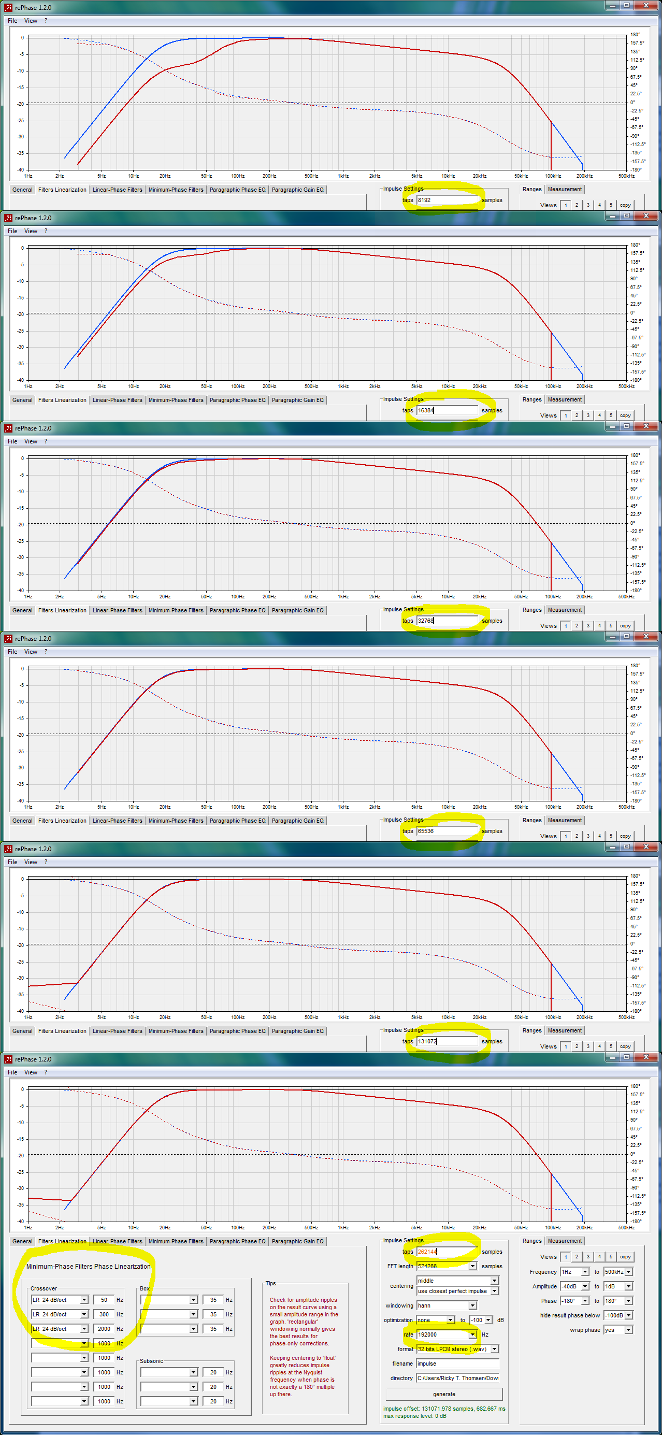662x1435 pixels.
Task: Click the first Subsonic 20 Hz frequency field
Action: point(213,1372)
